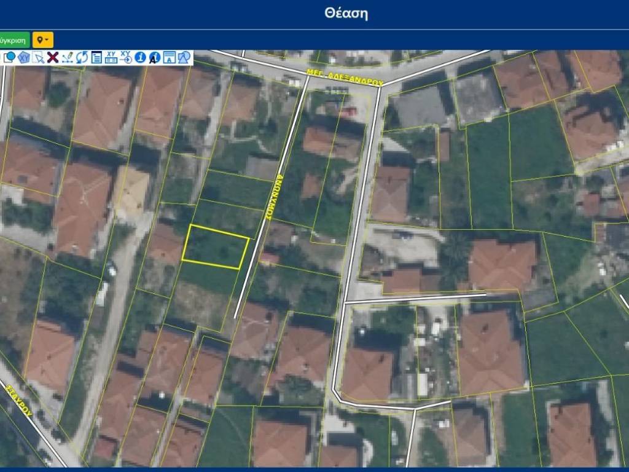Screen dimensions: 629x472
Task: Select the go to XY location tool
Action: point(126,57)
